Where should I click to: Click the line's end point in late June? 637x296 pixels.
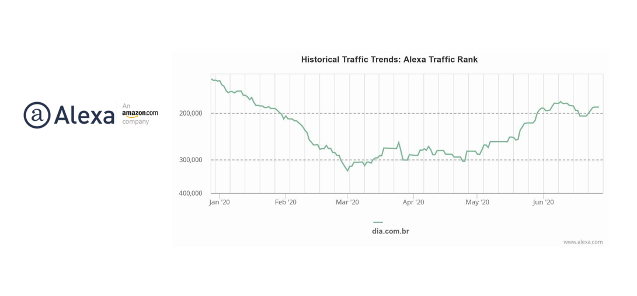(x=598, y=107)
